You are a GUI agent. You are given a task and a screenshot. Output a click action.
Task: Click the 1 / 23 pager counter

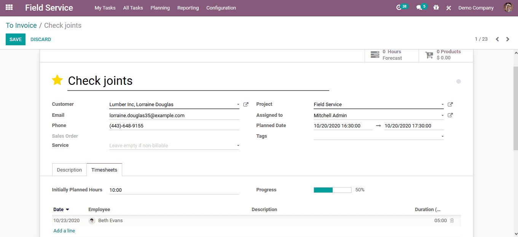pyautogui.click(x=481, y=39)
